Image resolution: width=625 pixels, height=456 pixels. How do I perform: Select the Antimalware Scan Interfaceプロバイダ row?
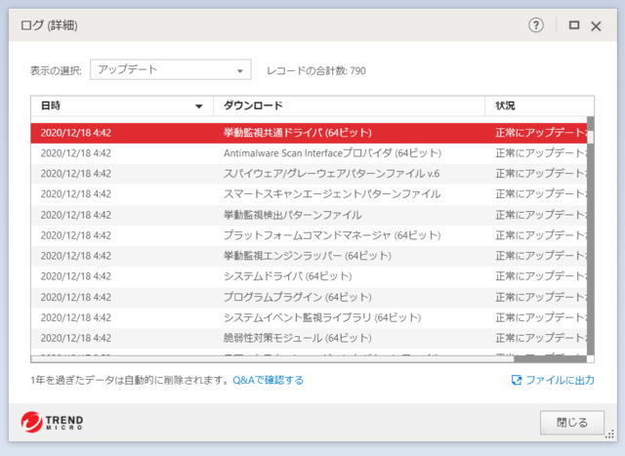[309, 153]
